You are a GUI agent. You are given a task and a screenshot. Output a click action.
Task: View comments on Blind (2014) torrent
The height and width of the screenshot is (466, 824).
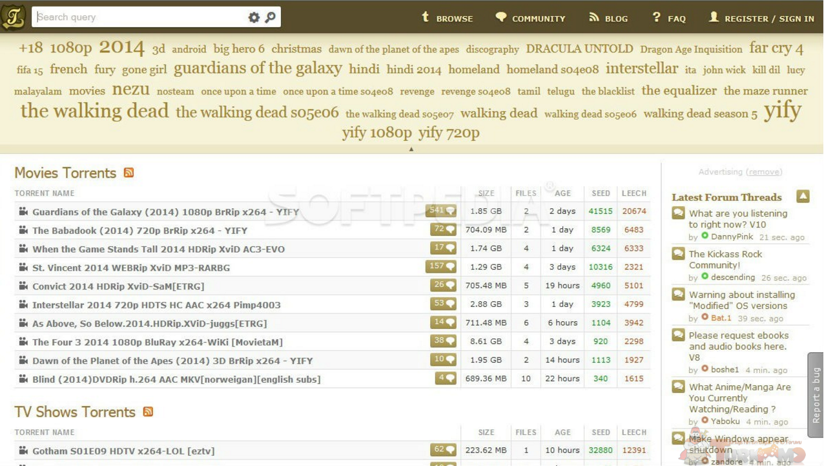coord(446,378)
